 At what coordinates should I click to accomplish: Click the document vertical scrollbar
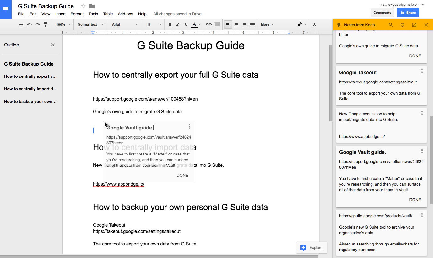tap(330, 83)
